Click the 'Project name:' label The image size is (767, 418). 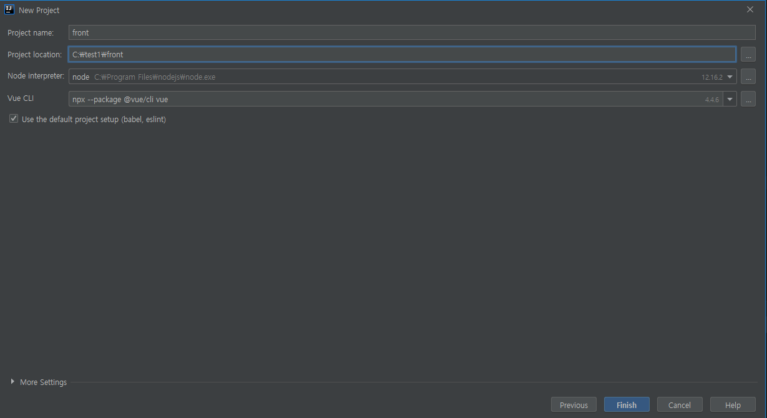pos(31,32)
